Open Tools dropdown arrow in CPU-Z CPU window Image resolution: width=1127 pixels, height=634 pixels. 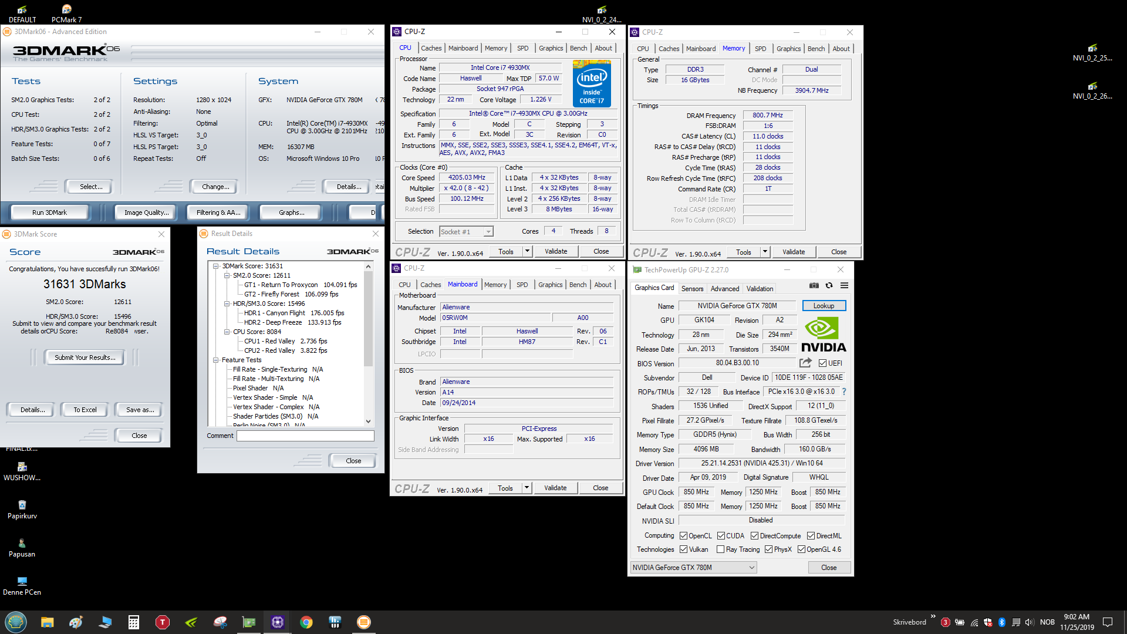(x=527, y=251)
